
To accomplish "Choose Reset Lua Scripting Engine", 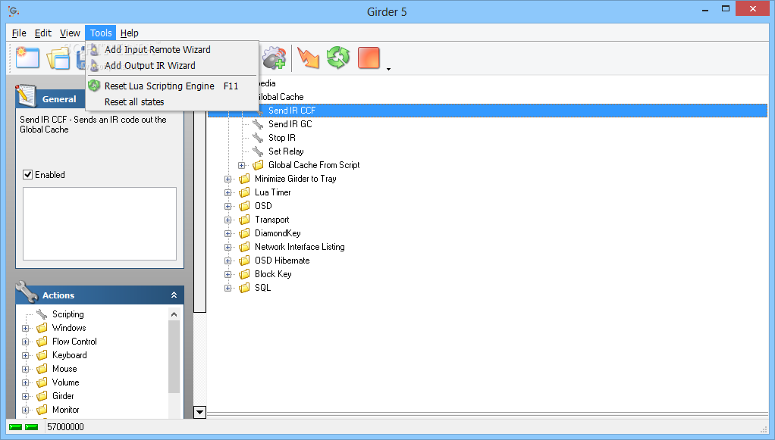I will (172, 86).
